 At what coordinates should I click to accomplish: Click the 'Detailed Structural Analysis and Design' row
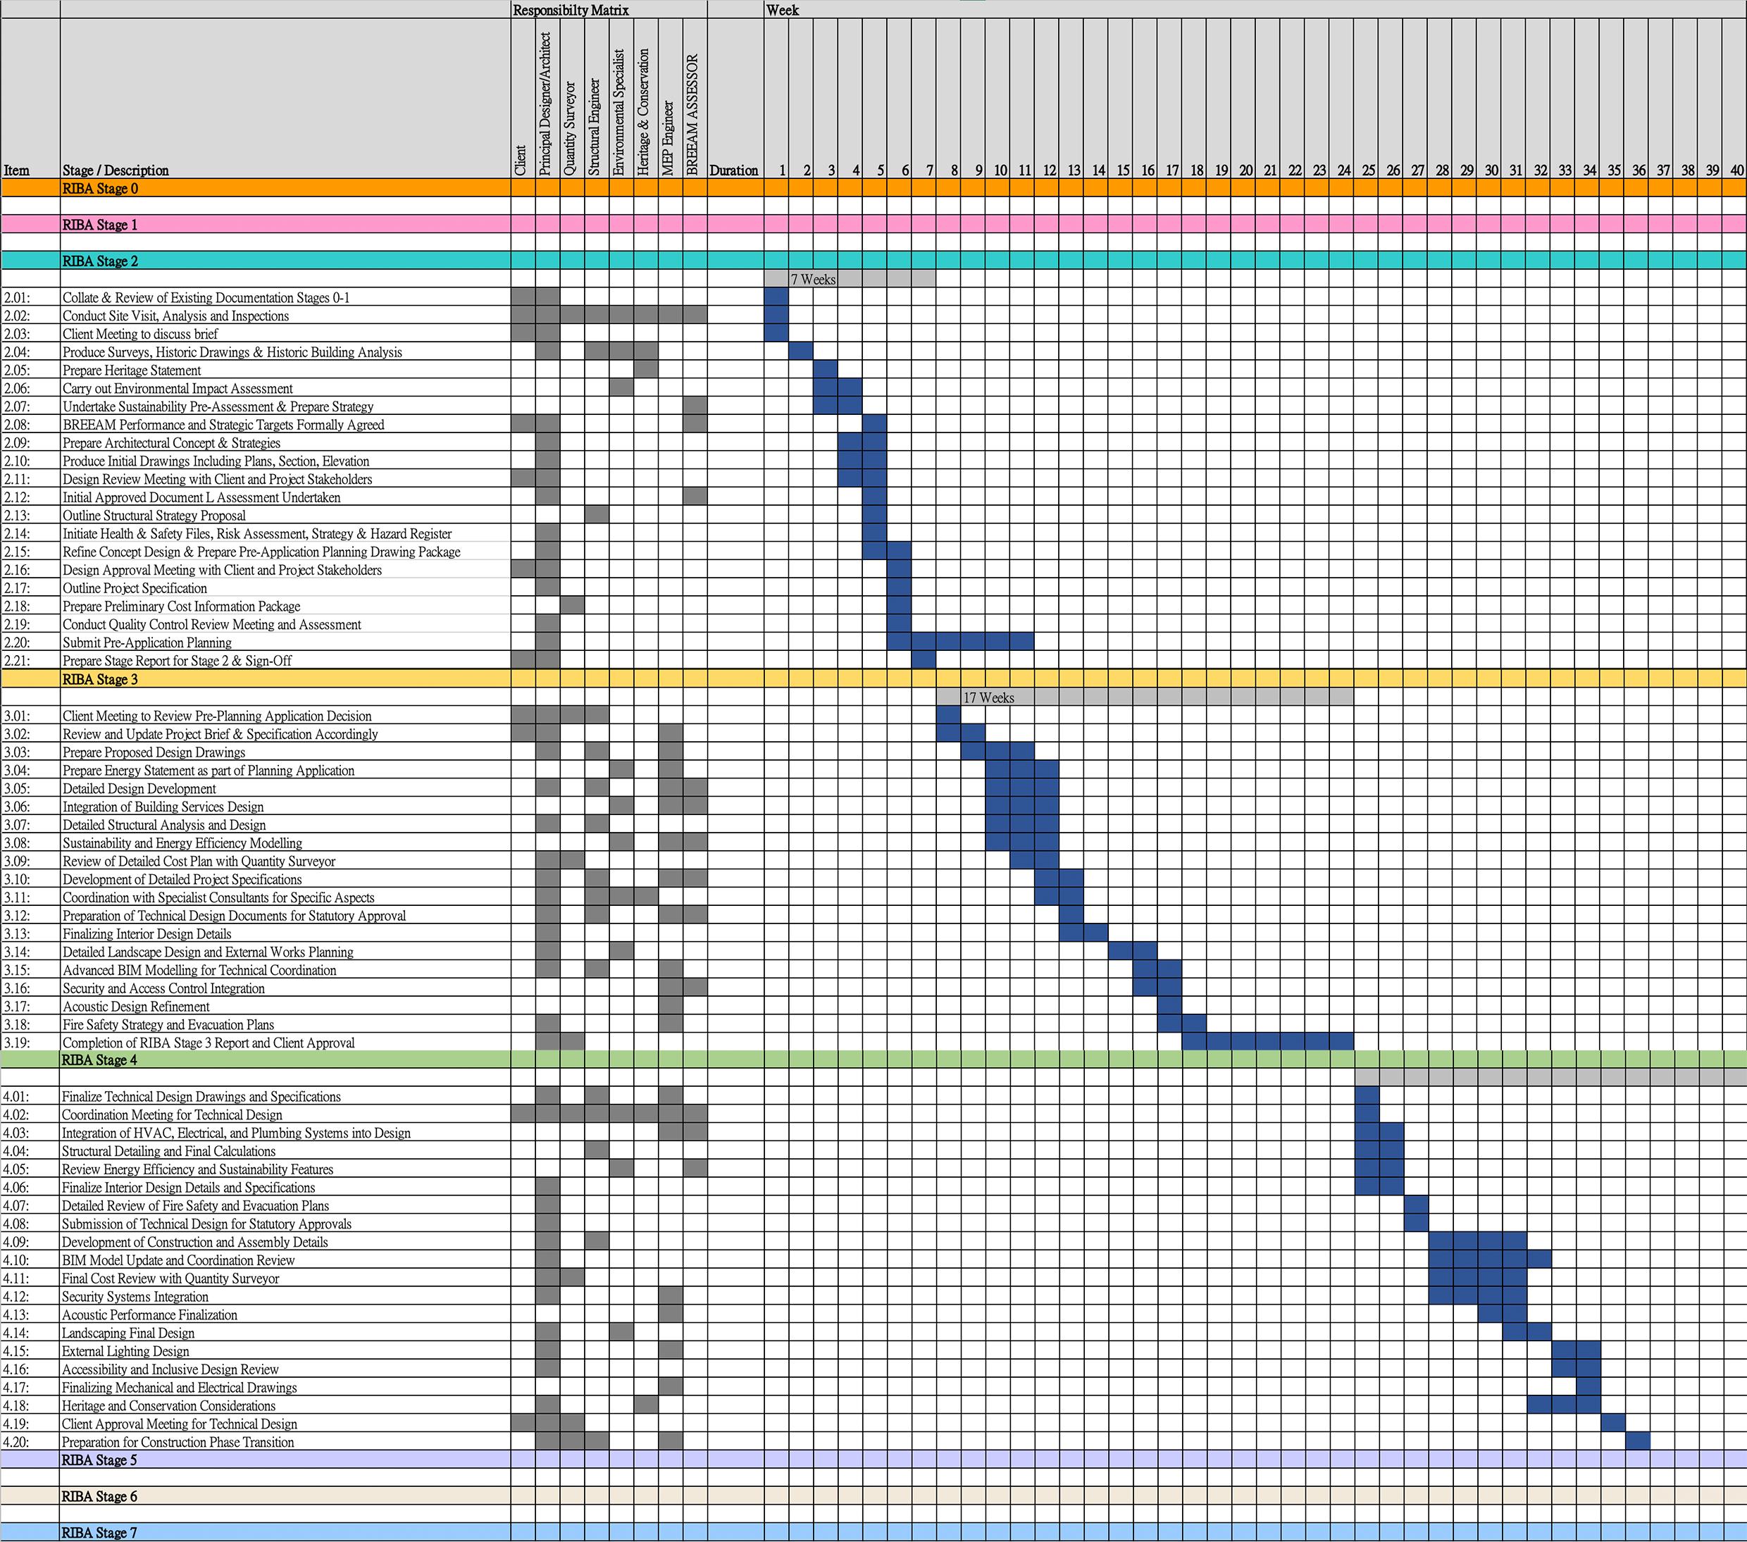pyautogui.click(x=164, y=825)
